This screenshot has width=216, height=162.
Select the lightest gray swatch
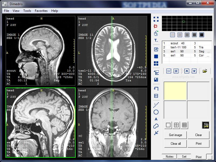(x=173, y=35)
